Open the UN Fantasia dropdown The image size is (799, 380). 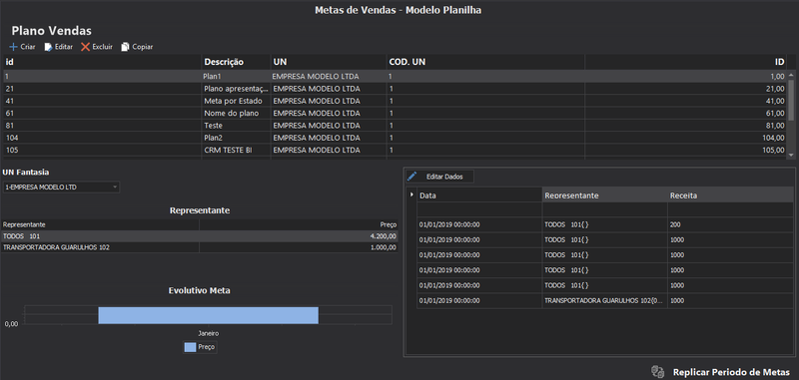[61, 188]
